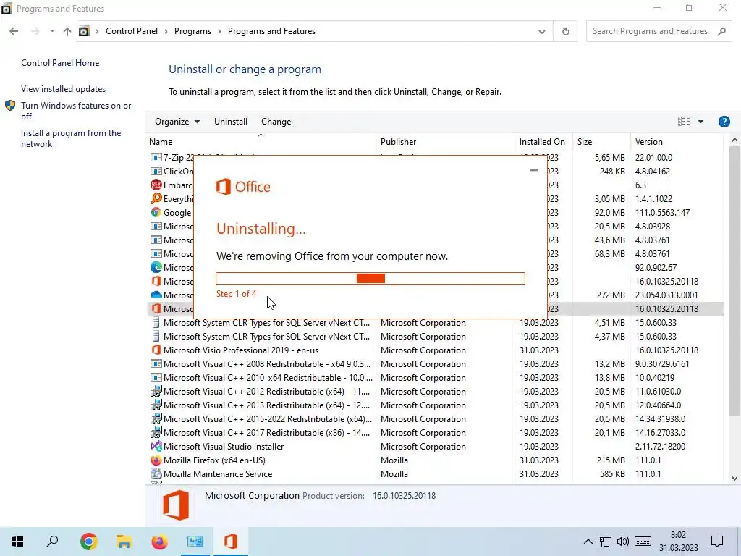Image resolution: width=741 pixels, height=556 pixels.
Task: Click the Visual C++ 2012 Redistributable installer icon
Action: 156,392
